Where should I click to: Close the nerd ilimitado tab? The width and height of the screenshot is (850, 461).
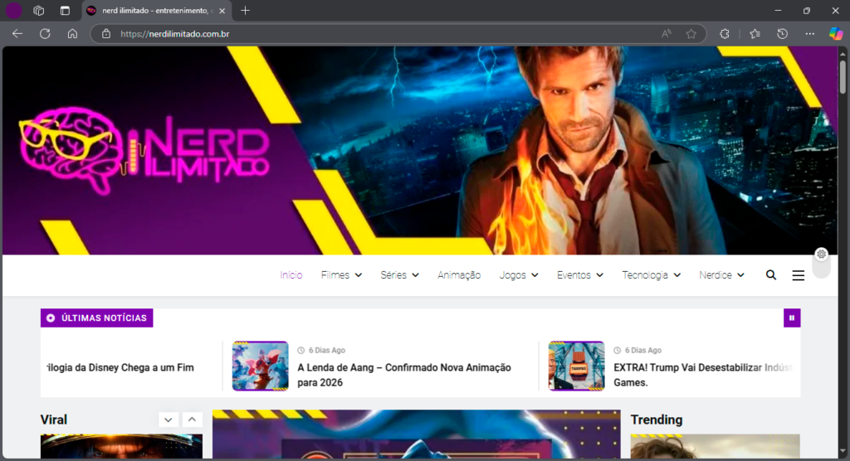(222, 10)
